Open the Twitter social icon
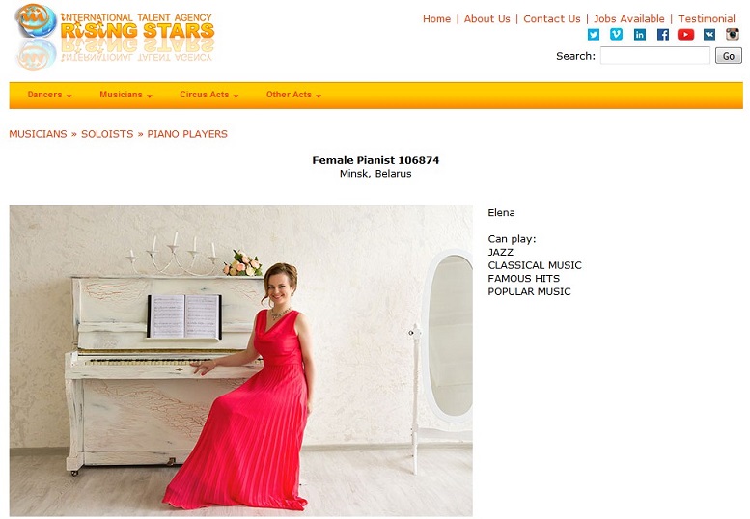Screen dimensions: 750x519 [x=593, y=35]
